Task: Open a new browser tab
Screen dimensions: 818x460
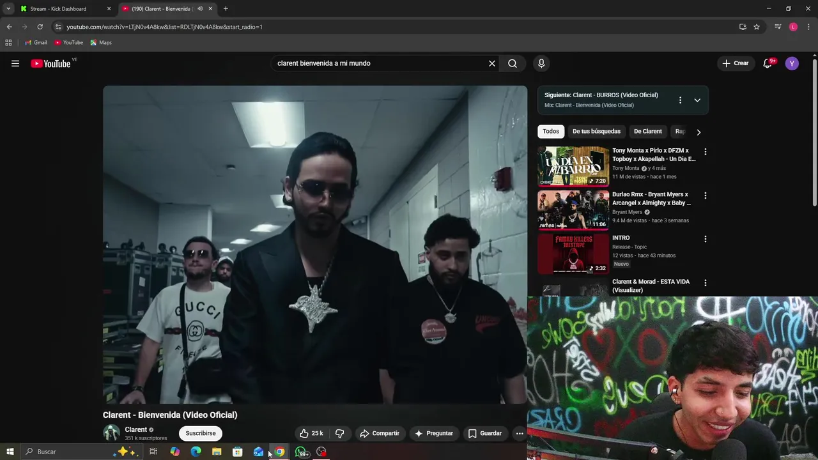Action: click(226, 9)
